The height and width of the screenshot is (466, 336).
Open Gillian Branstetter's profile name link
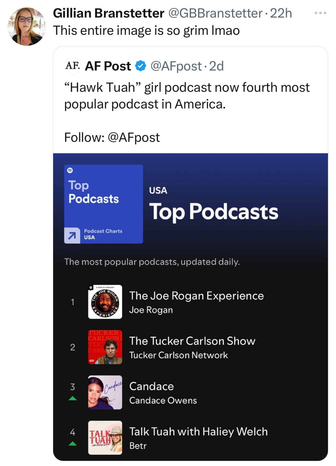pyautogui.click(x=109, y=14)
